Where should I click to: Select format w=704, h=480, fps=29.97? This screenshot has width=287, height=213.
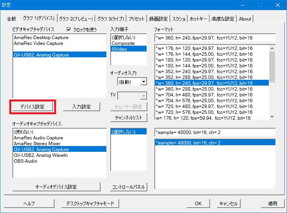[x=212, y=95]
